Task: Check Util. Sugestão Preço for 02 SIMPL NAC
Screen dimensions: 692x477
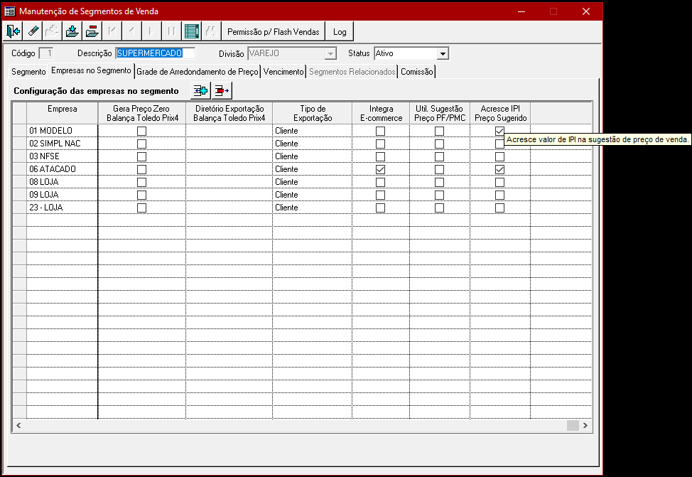Action: 440,144
